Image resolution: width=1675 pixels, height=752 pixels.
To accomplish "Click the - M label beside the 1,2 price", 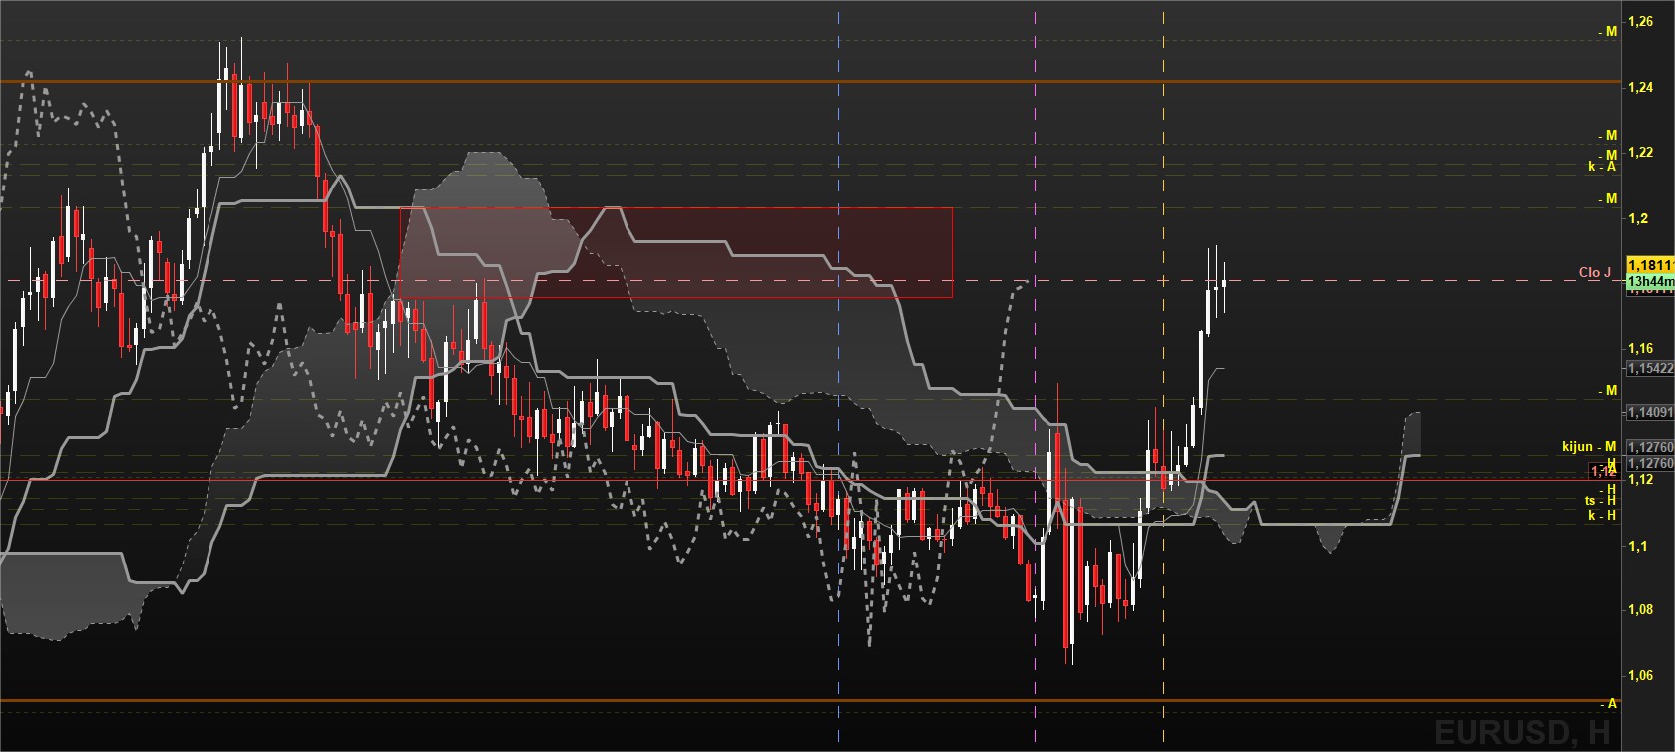I will point(1607,199).
